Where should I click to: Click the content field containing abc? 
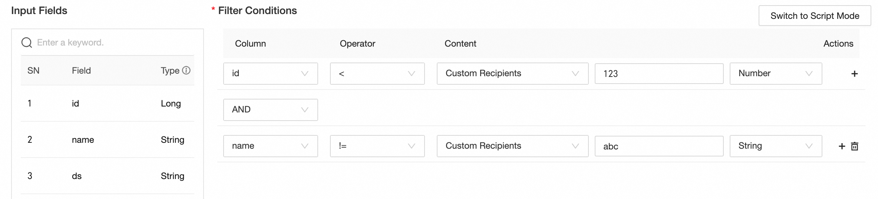click(659, 146)
